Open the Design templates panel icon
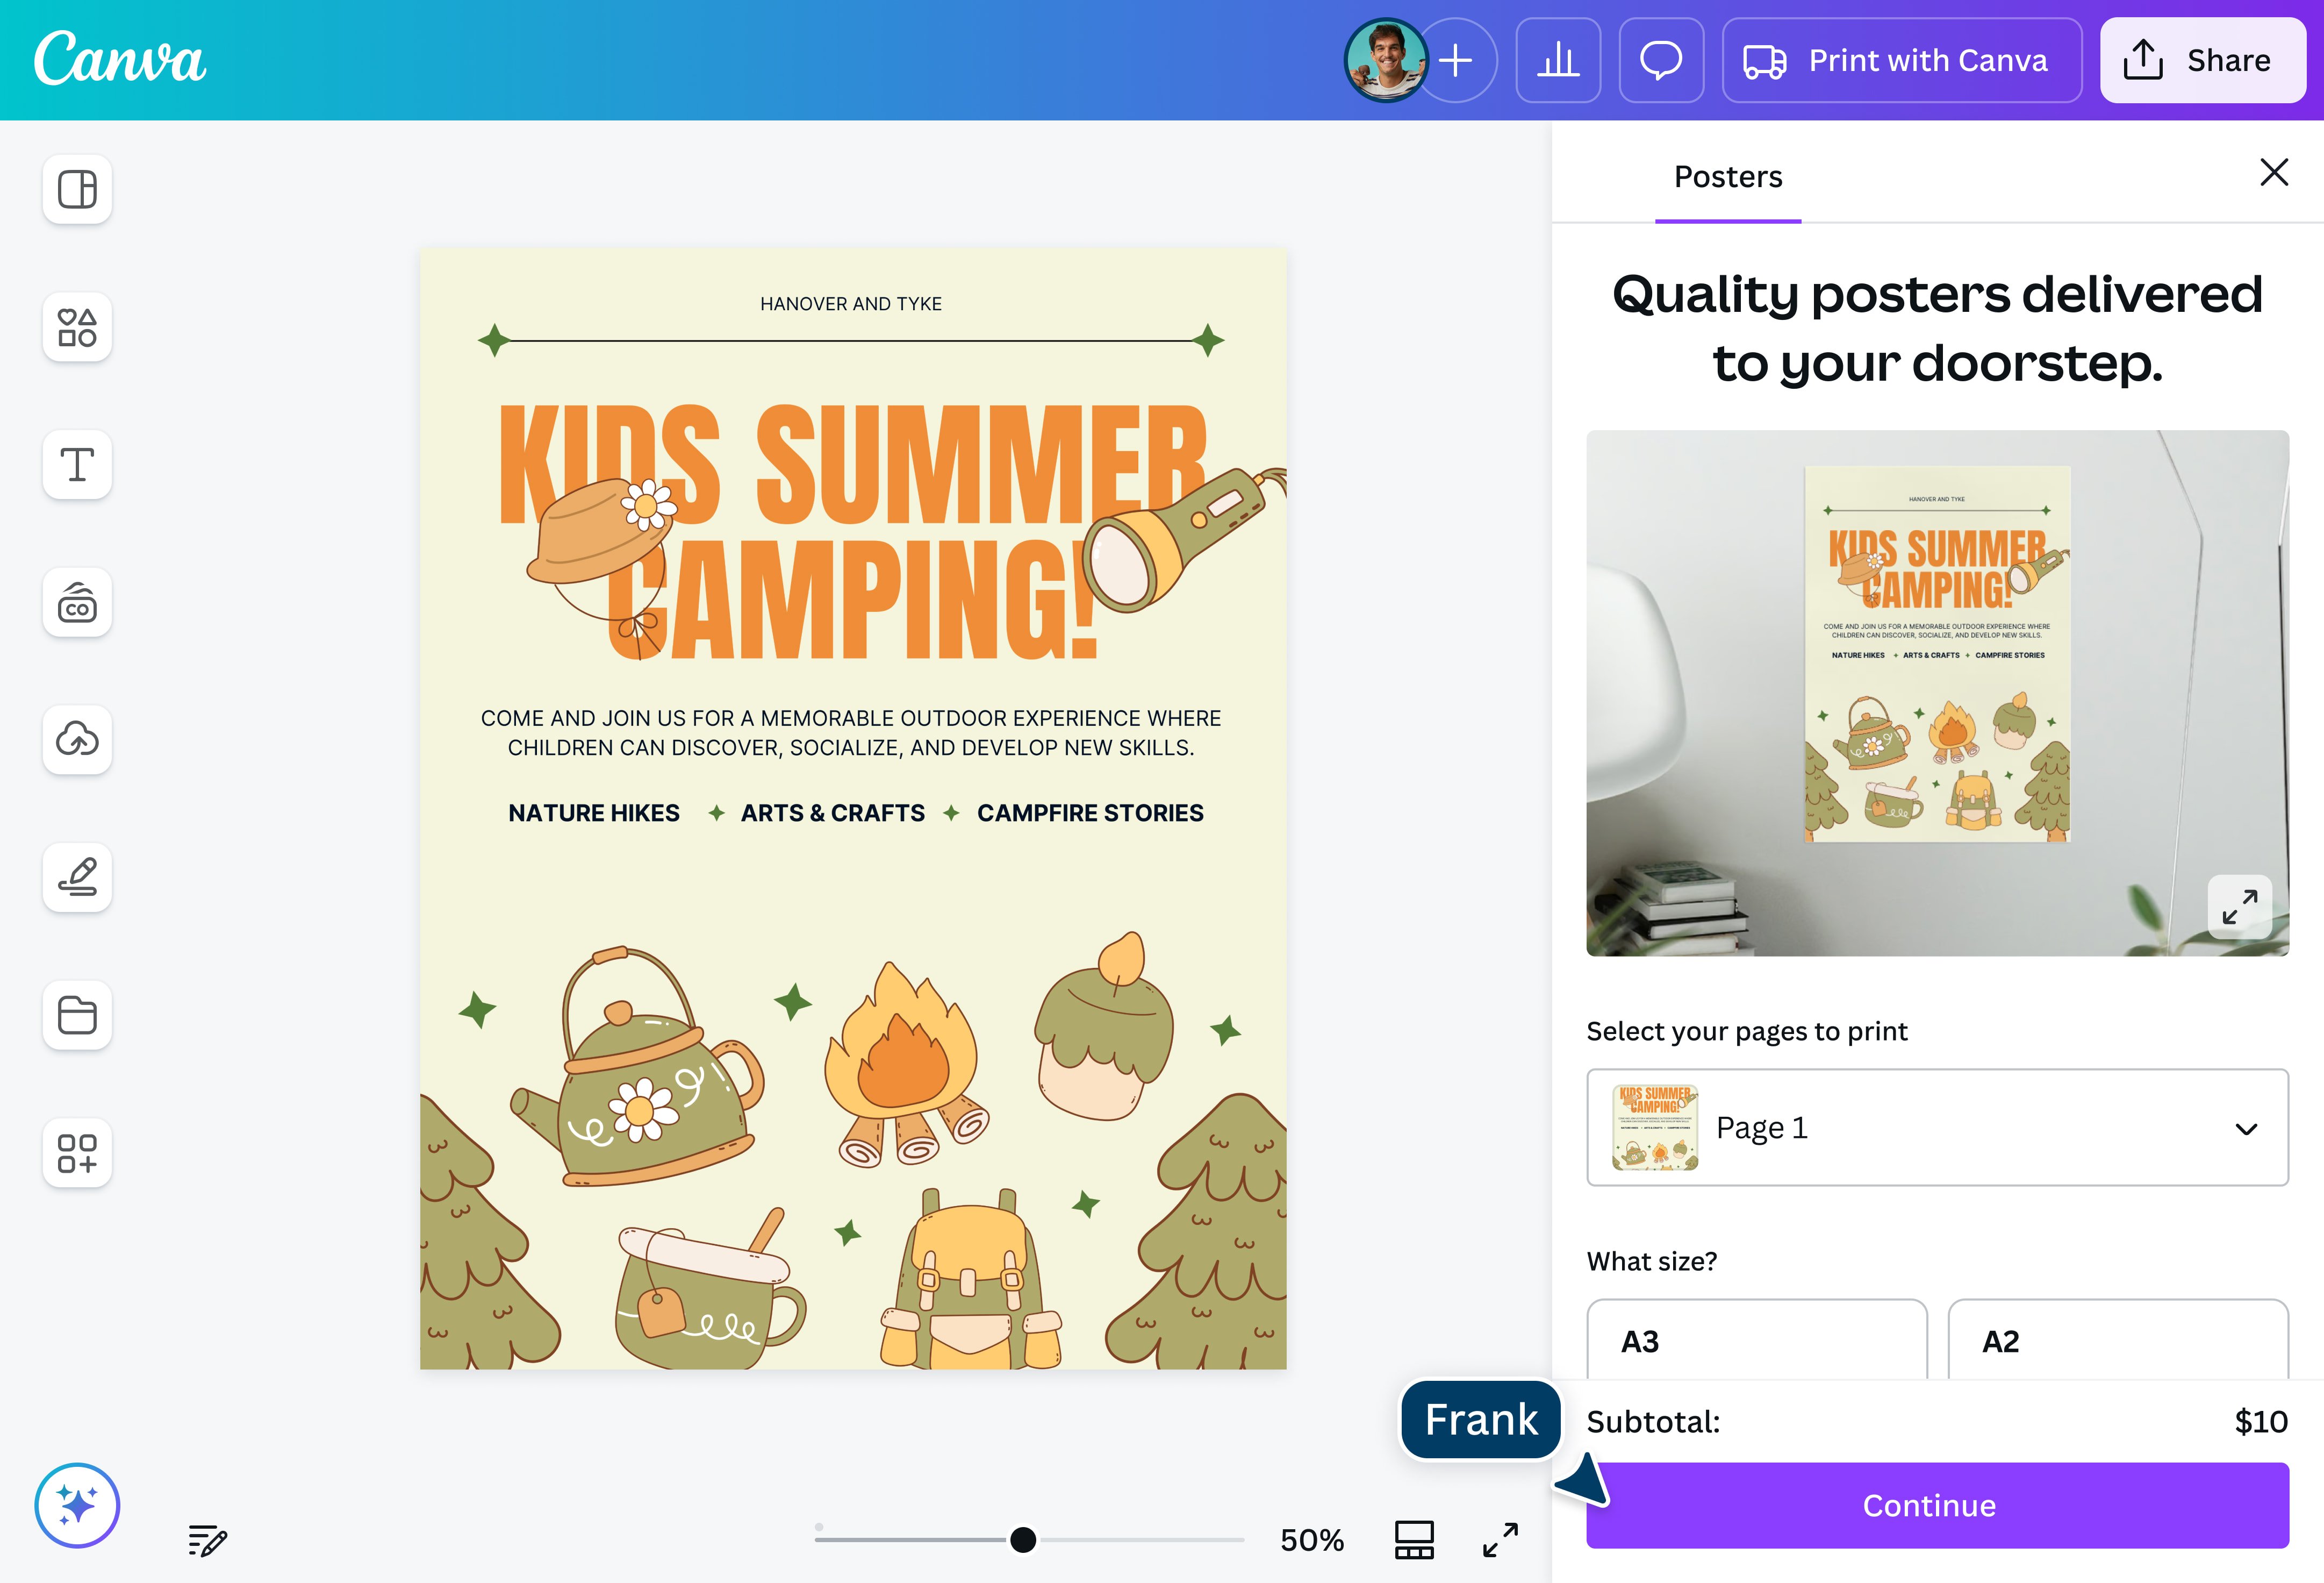Image resolution: width=2324 pixels, height=1583 pixels. pyautogui.click(x=77, y=189)
